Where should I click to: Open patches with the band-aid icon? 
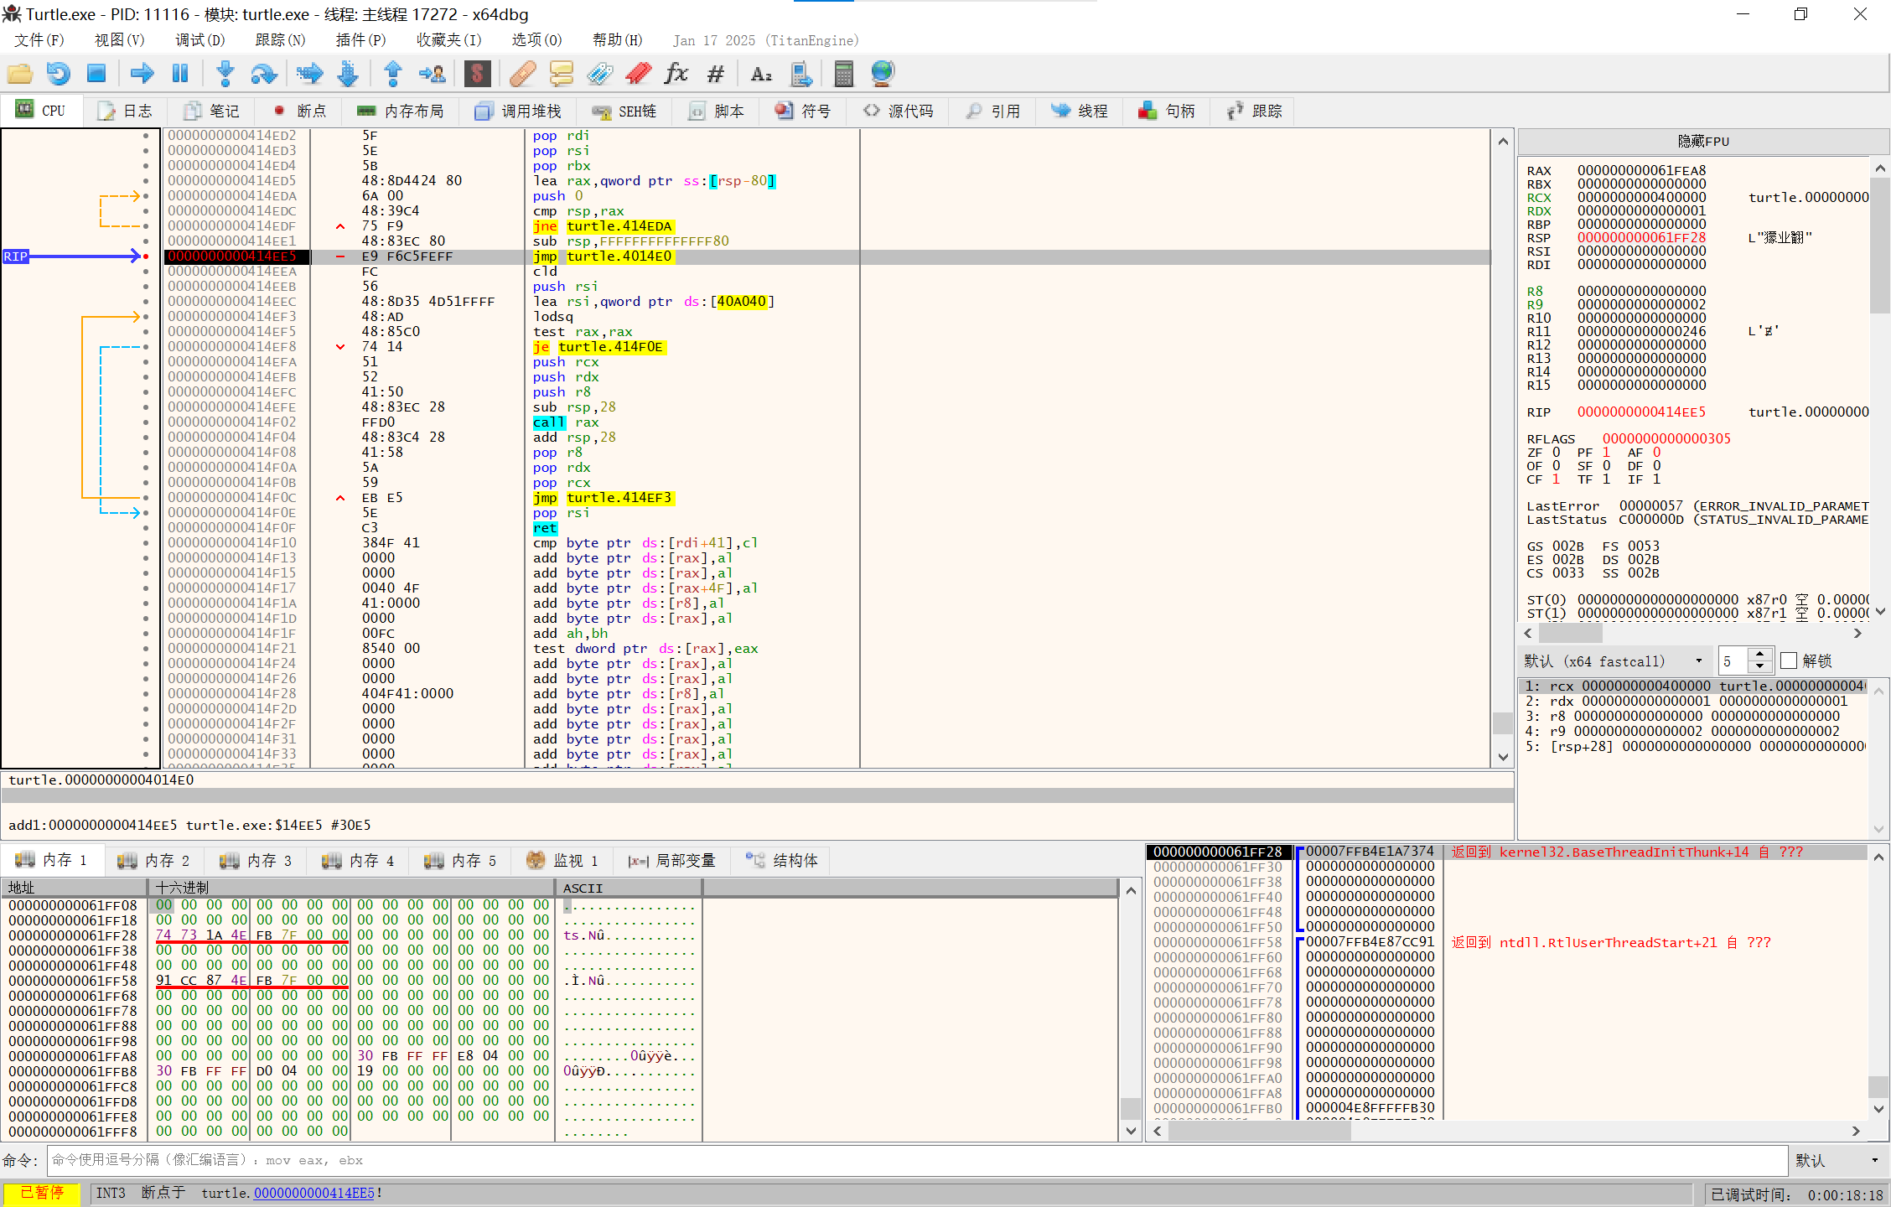point(522,74)
